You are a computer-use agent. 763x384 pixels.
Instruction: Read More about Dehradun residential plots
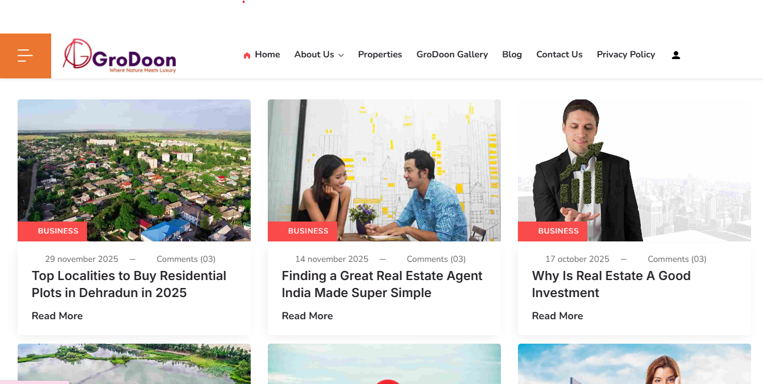tap(57, 316)
